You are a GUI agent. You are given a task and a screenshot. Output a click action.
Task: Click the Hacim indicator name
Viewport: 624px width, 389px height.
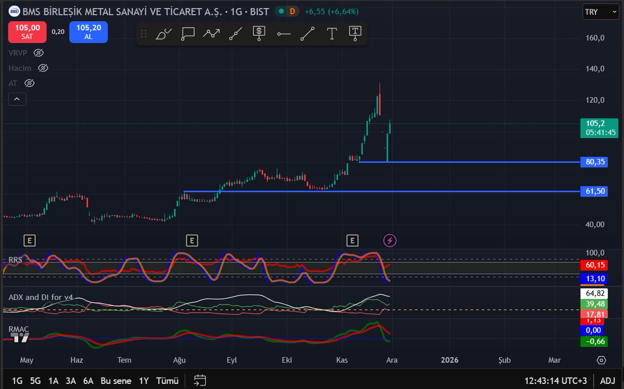point(20,68)
